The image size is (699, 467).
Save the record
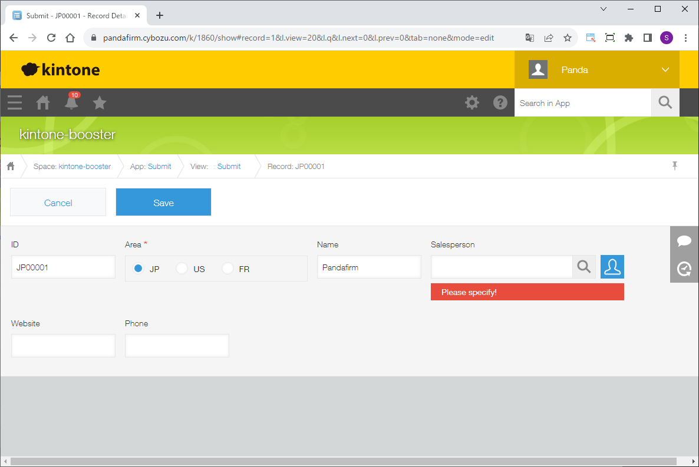click(163, 203)
